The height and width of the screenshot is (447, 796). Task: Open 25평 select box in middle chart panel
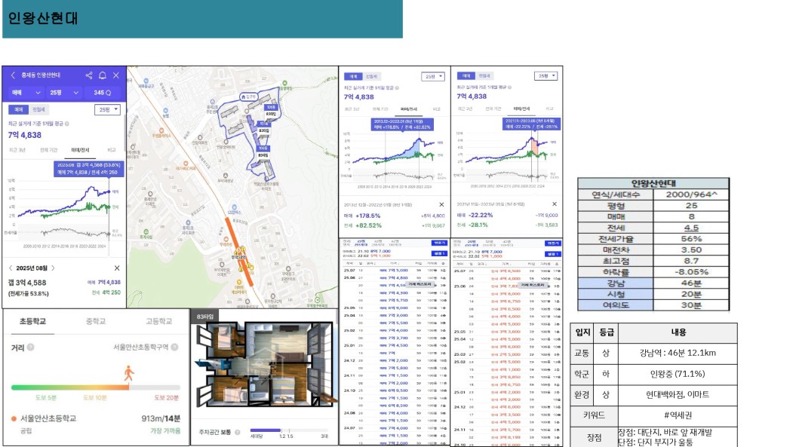pyautogui.click(x=433, y=77)
